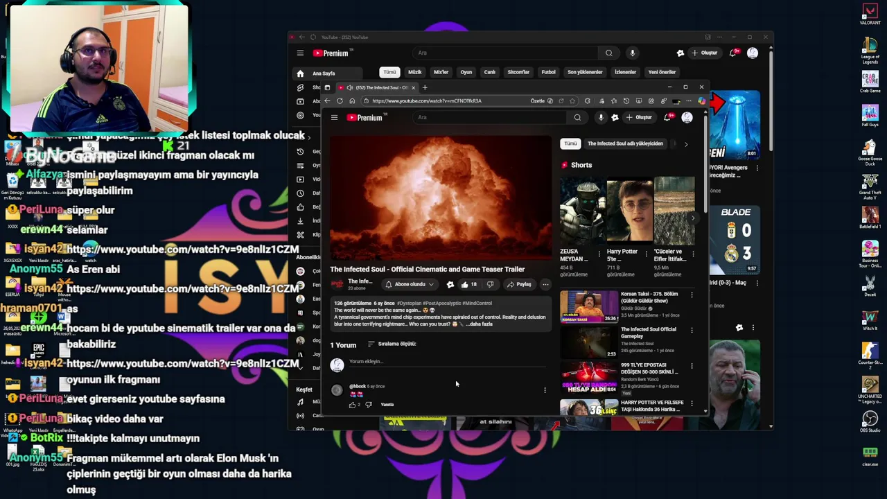Open notifications bell in back window
The width and height of the screenshot is (887, 499).
pyautogui.click(x=733, y=53)
